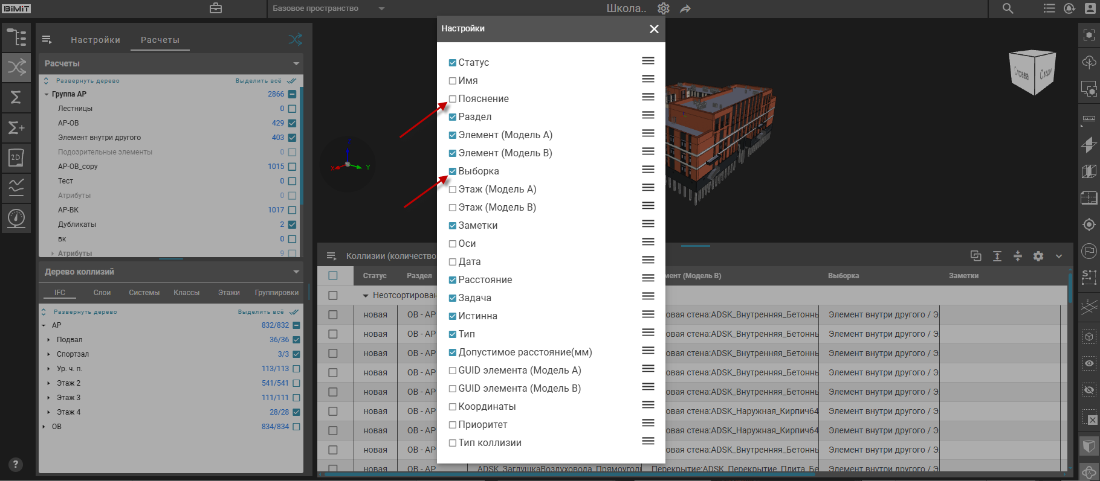Switch to the Настройки tab
Viewport: 1100px width, 481px height.
click(95, 40)
